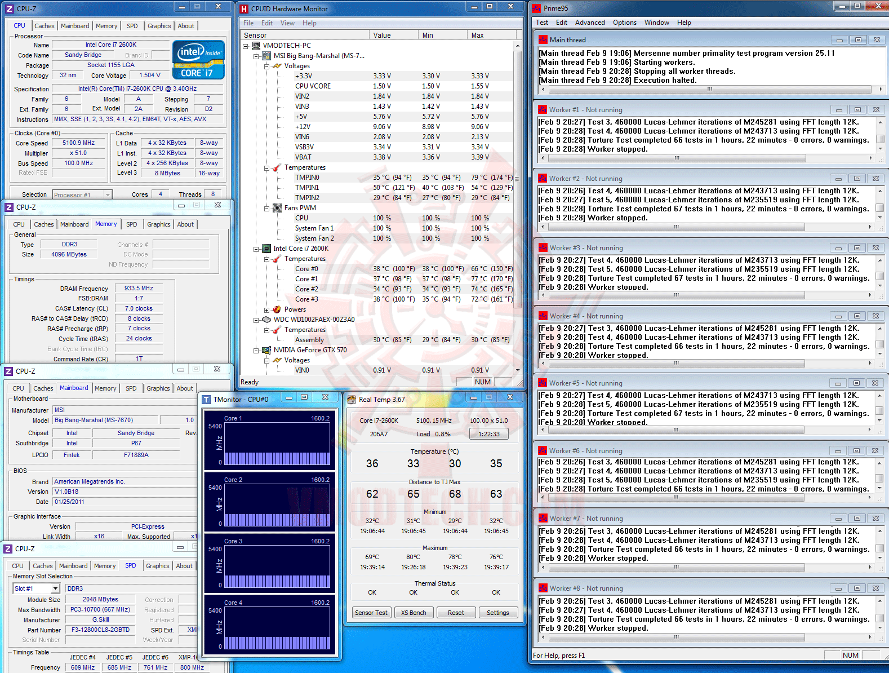Image resolution: width=889 pixels, height=673 pixels.
Task: Click the WDC hard drive icon in sensor tree
Action: (x=266, y=320)
